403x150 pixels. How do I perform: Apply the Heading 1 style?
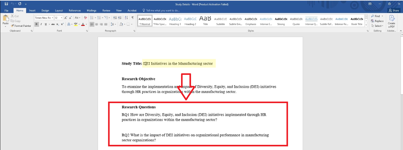175,21
